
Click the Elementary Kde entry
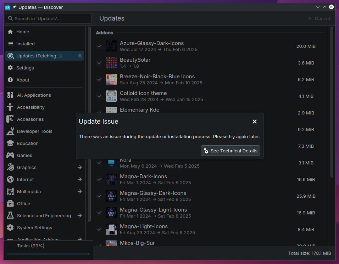pos(210,110)
